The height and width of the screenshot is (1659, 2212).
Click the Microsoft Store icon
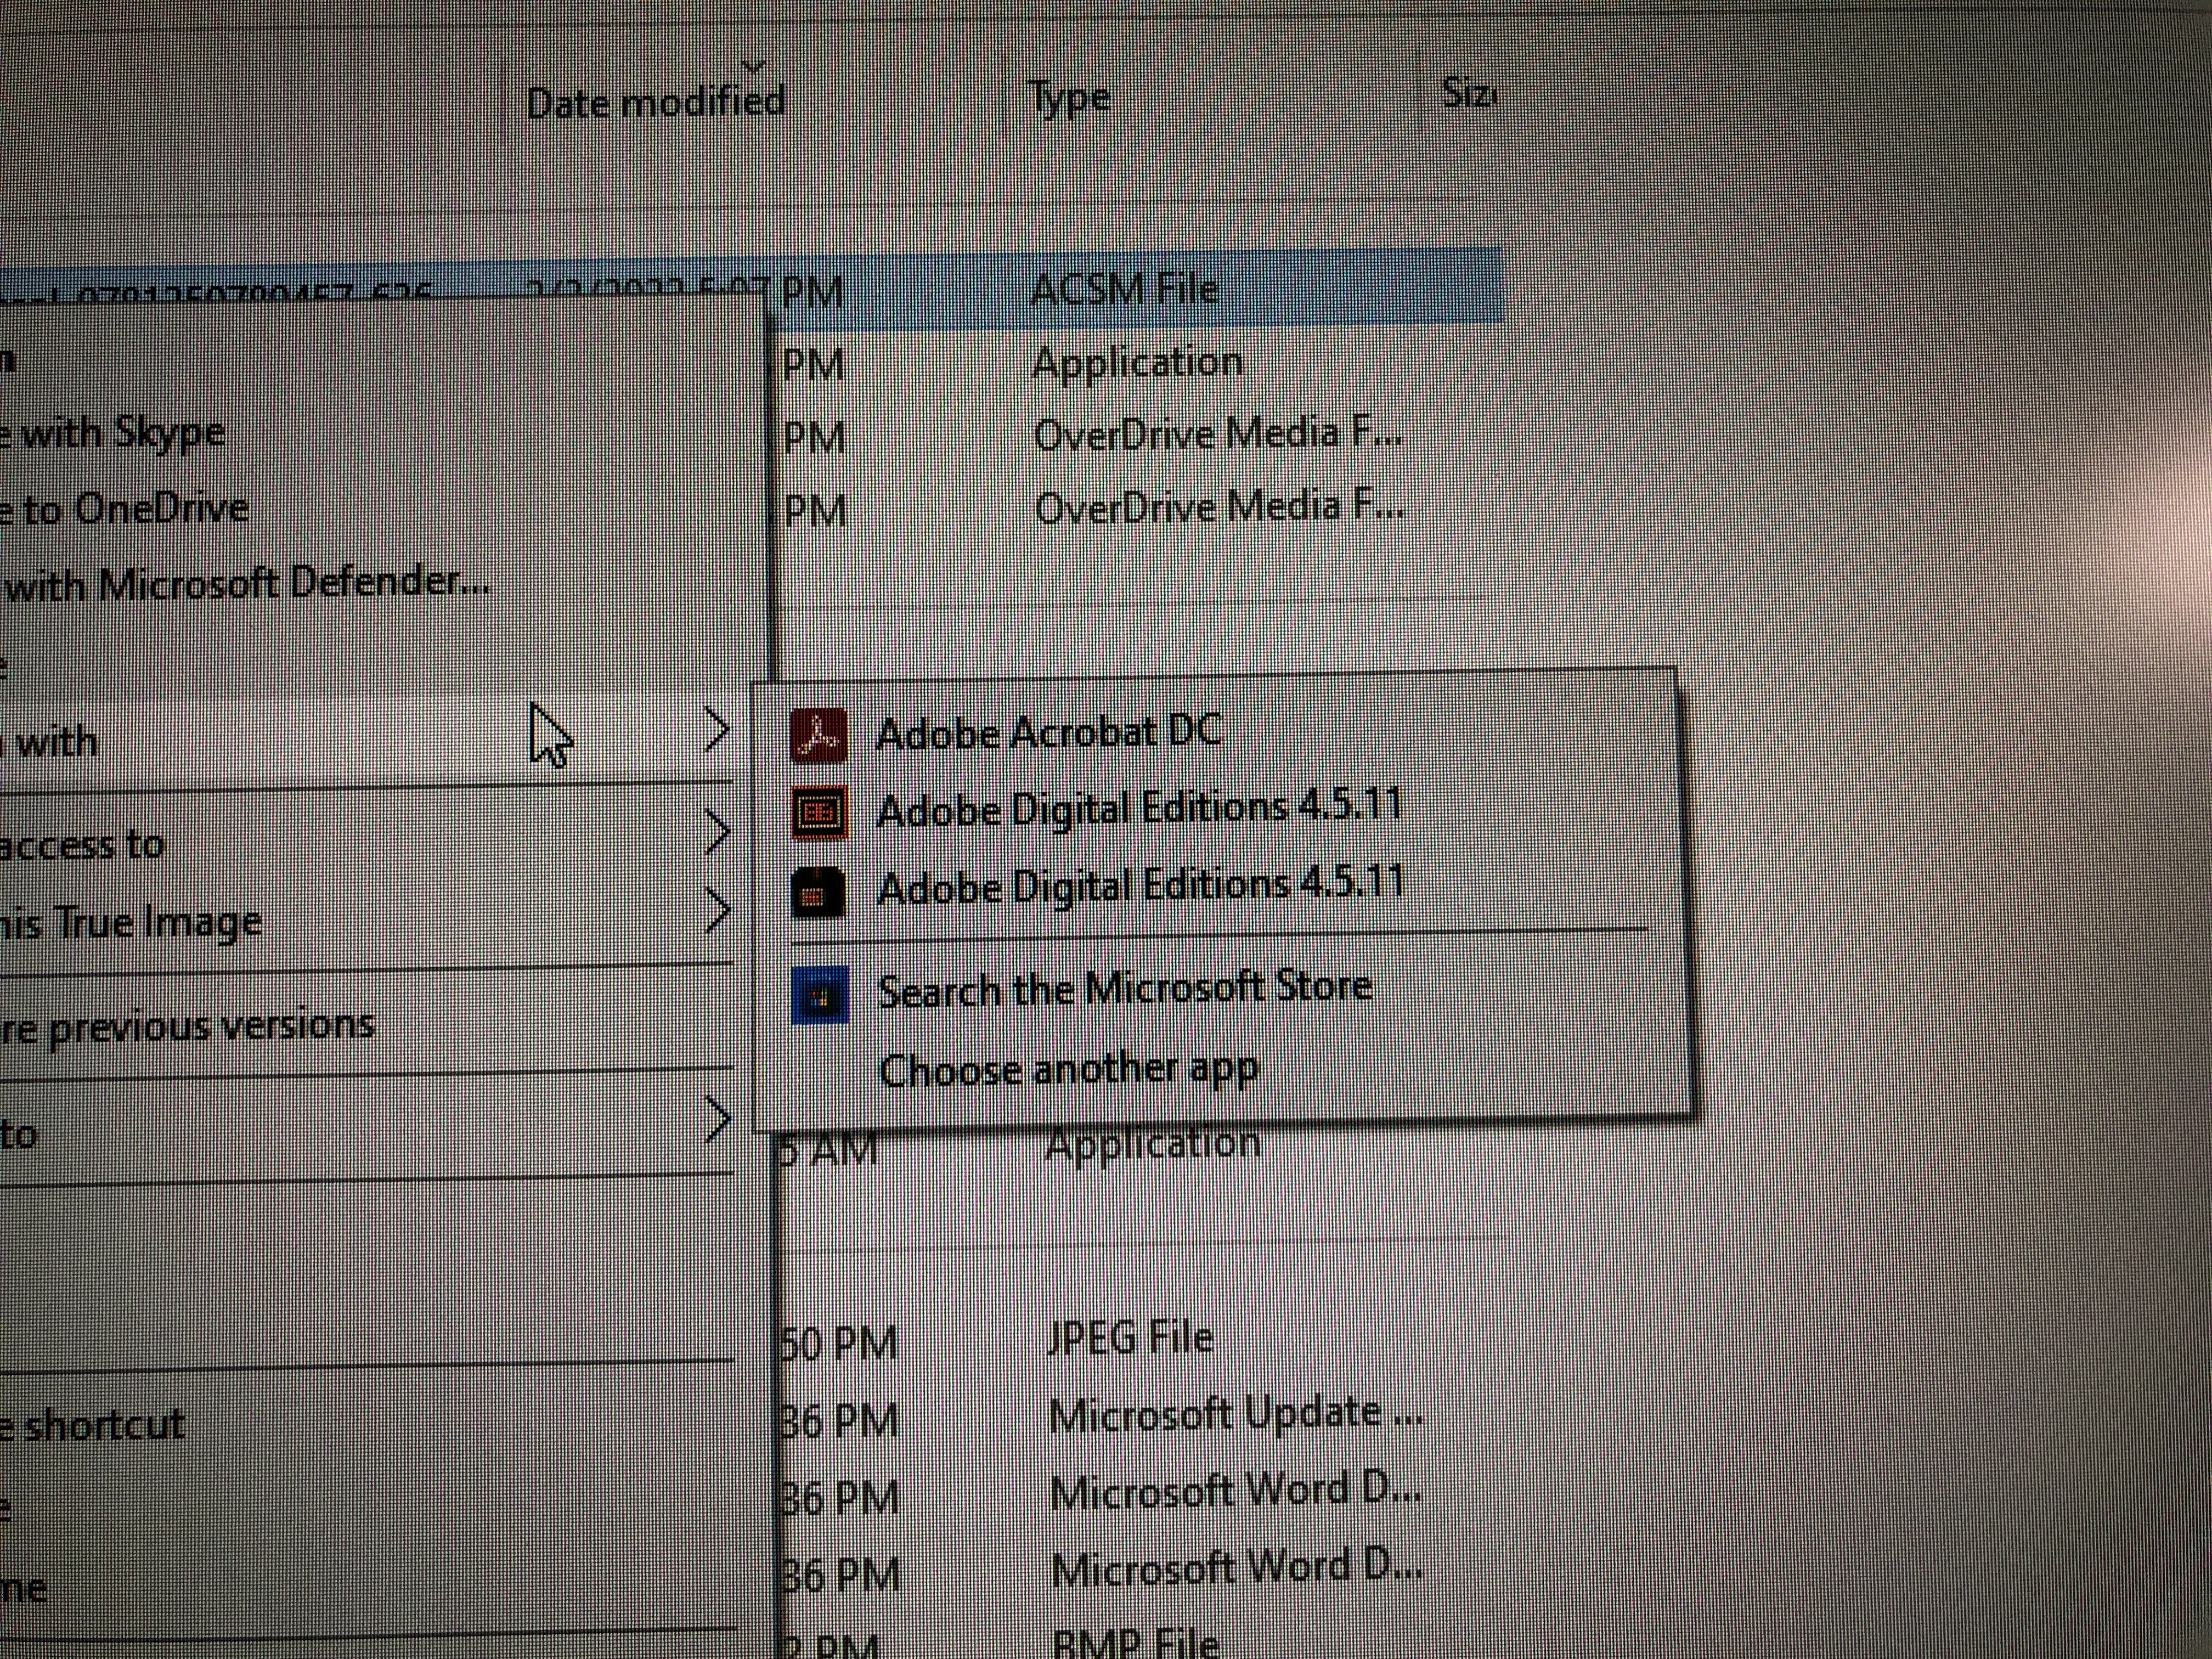(820, 994)
